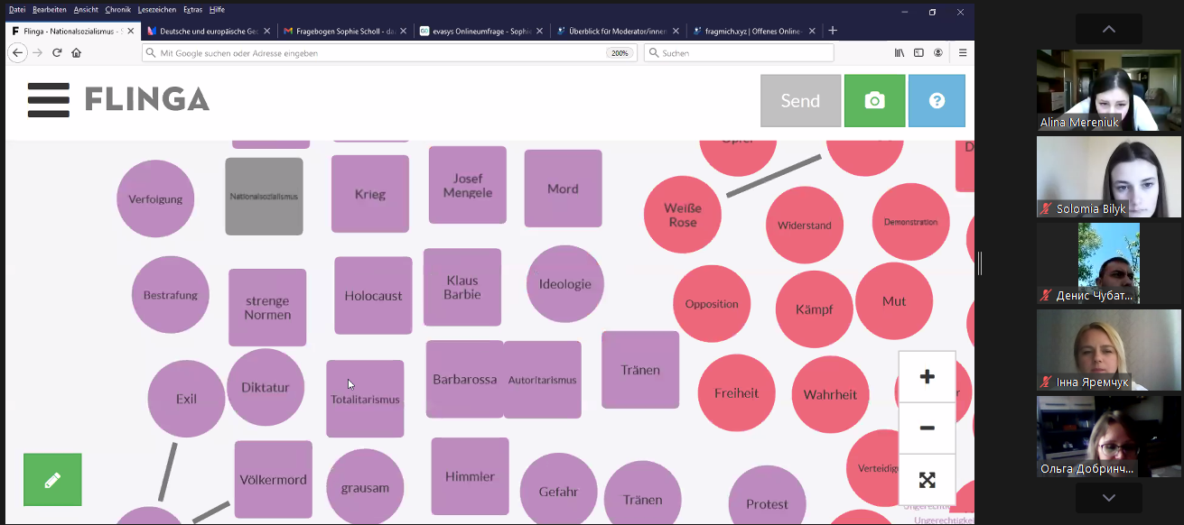1184x525 pixels.
Task: Open the Flinga hamburger menu
Action: pos(48,100)
